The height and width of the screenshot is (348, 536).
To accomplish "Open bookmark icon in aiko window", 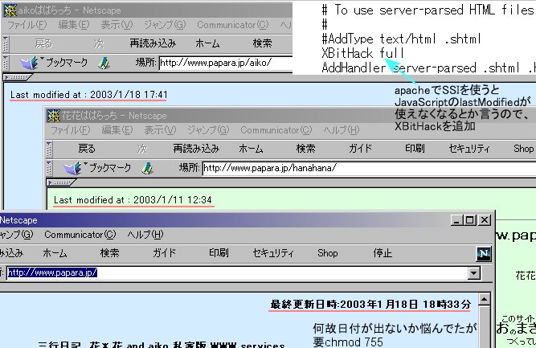I will pyautogui.click(x=30, y=63).
